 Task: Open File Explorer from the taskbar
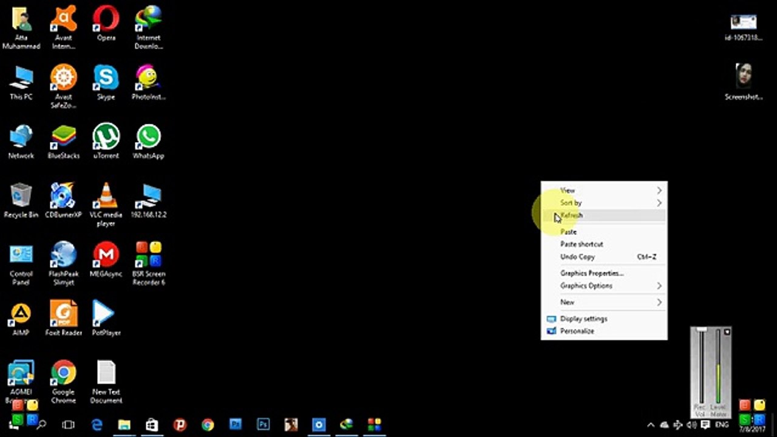point(124,425)
